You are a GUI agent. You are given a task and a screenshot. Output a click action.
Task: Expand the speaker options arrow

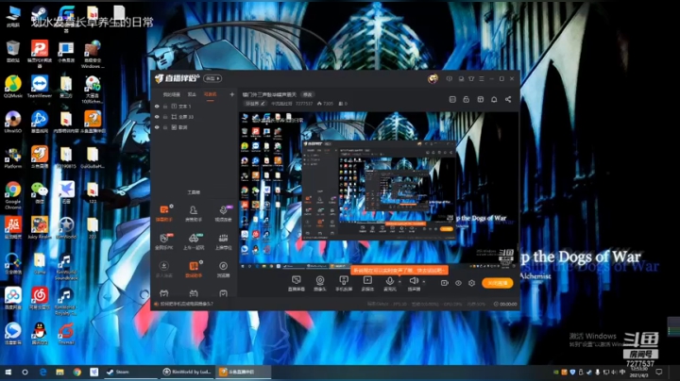pyautogui.click(x=424, y=282)
